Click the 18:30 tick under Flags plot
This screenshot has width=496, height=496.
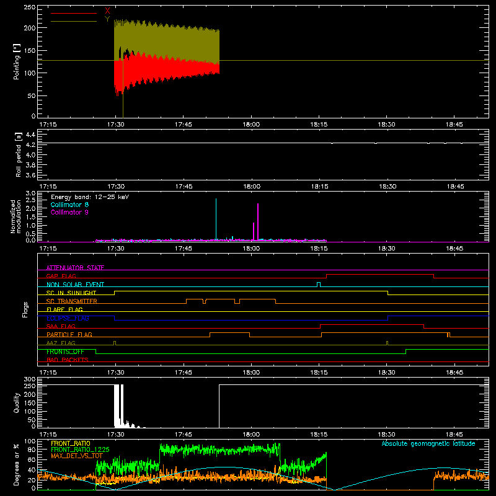[387, 373]
